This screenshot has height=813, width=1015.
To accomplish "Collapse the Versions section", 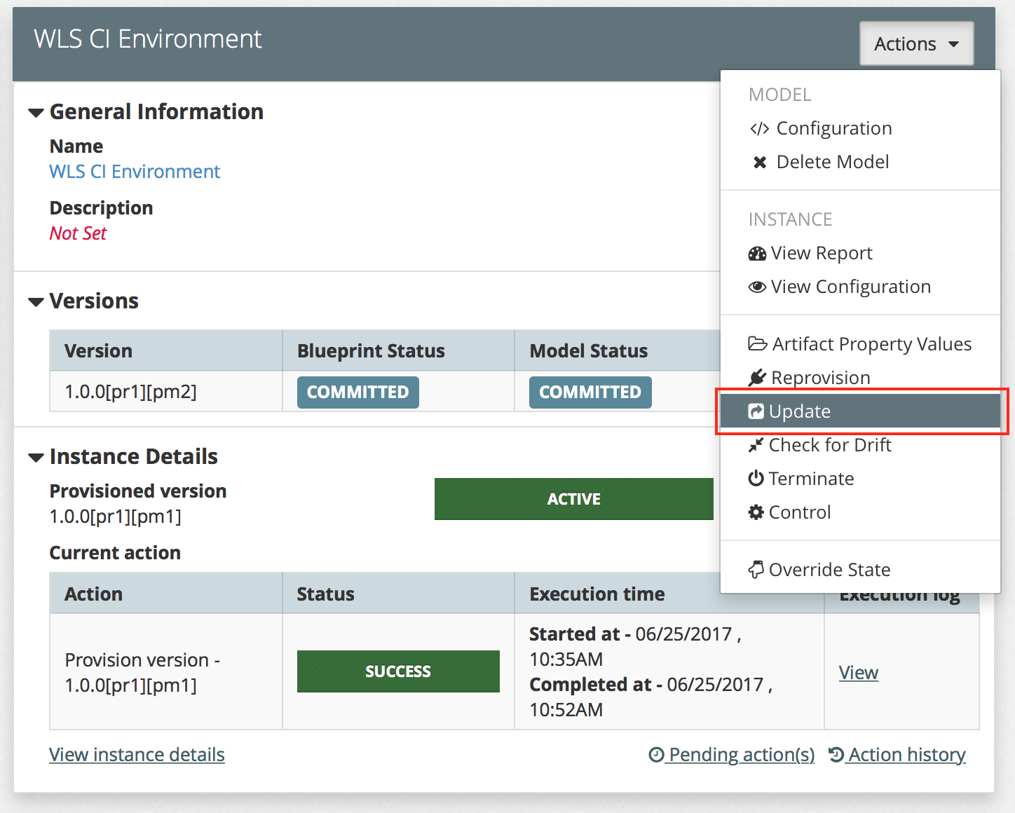I will [36, 302].
